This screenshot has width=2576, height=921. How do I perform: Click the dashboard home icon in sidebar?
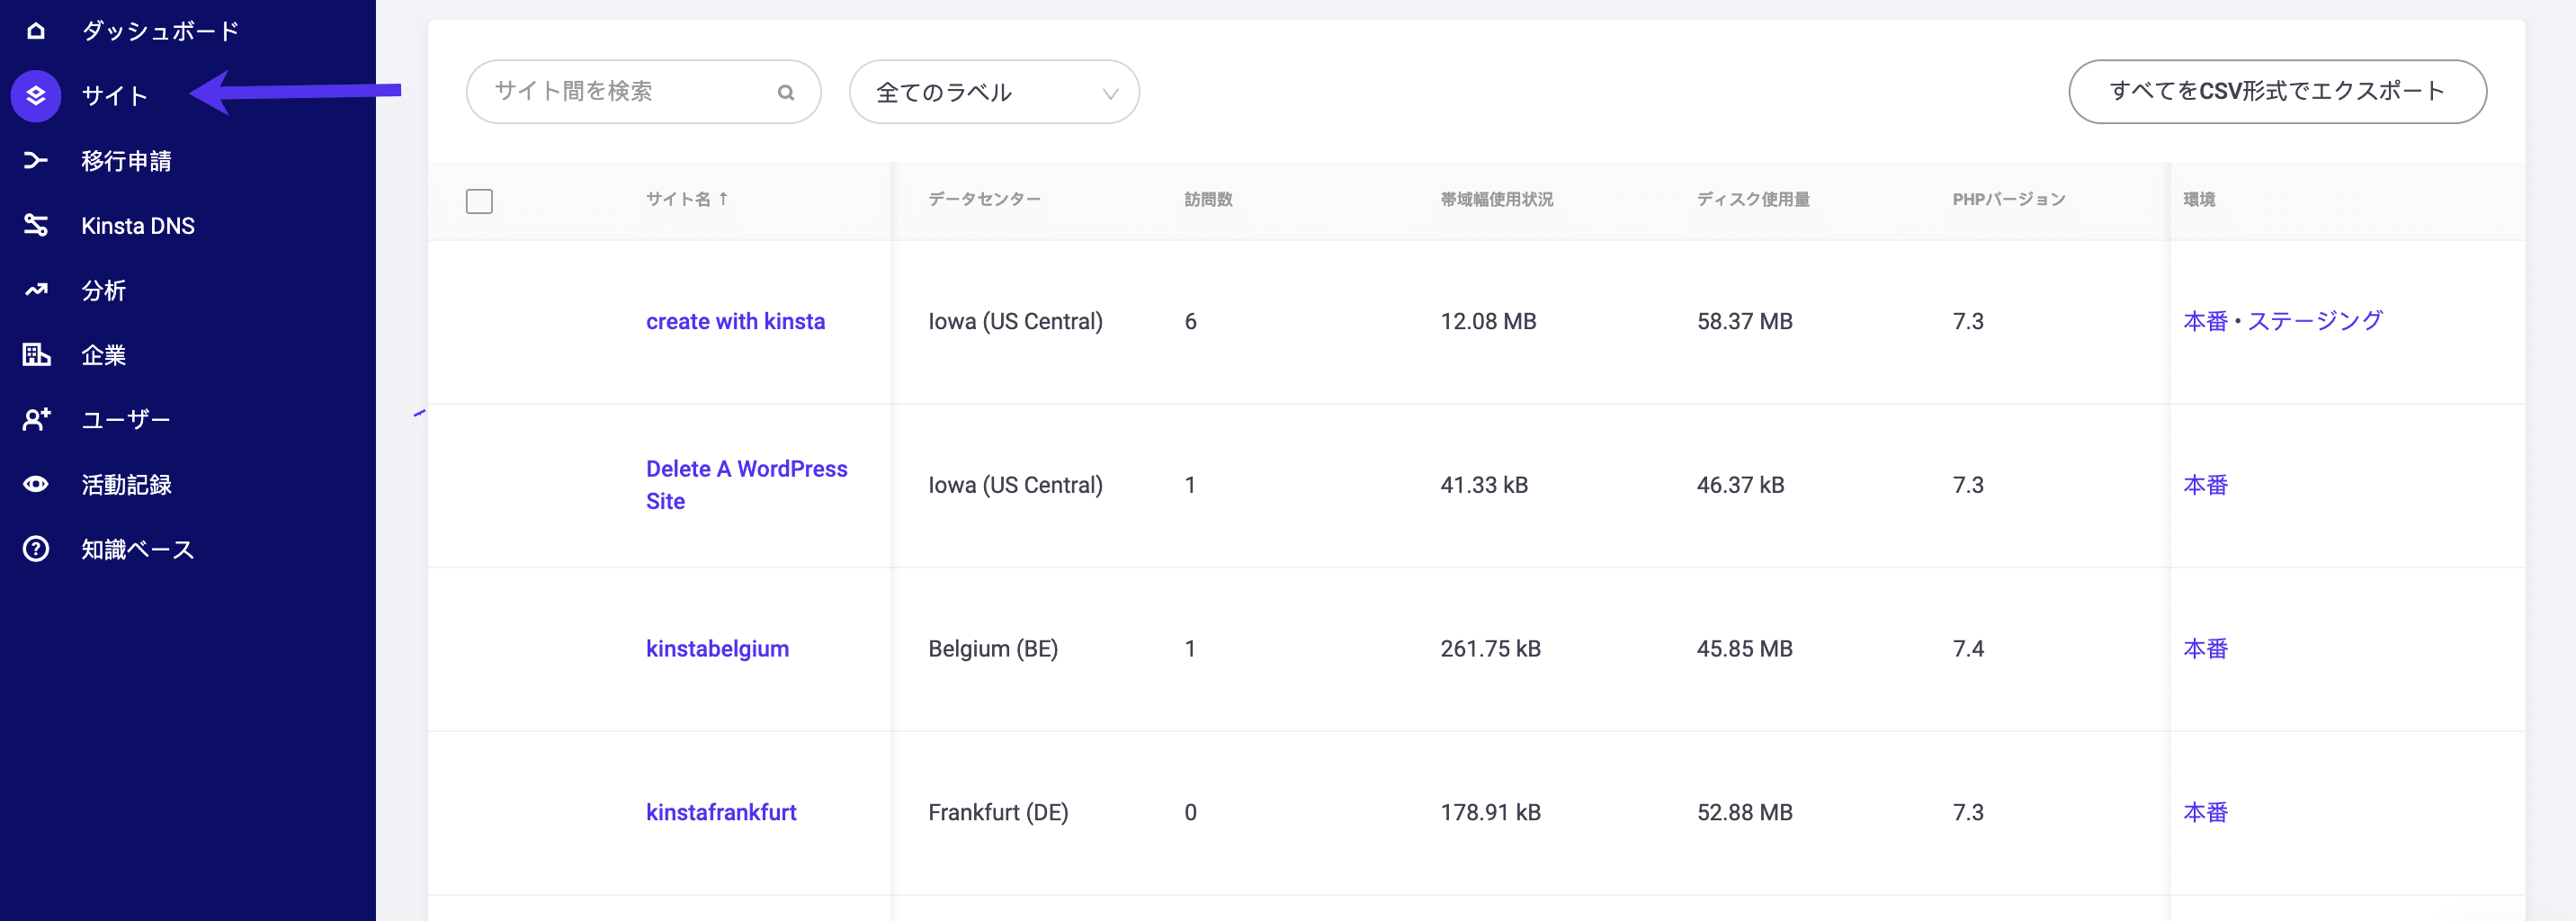coord(35,31)
